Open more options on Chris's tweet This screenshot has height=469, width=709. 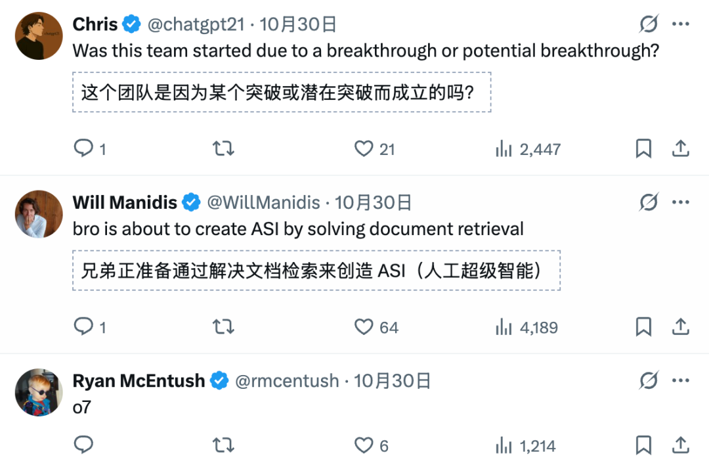[x=681, y=25]
